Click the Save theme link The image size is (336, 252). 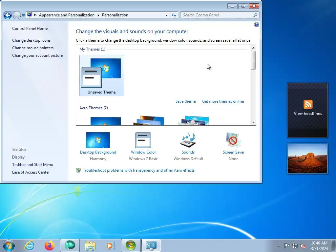pos(186,101)
